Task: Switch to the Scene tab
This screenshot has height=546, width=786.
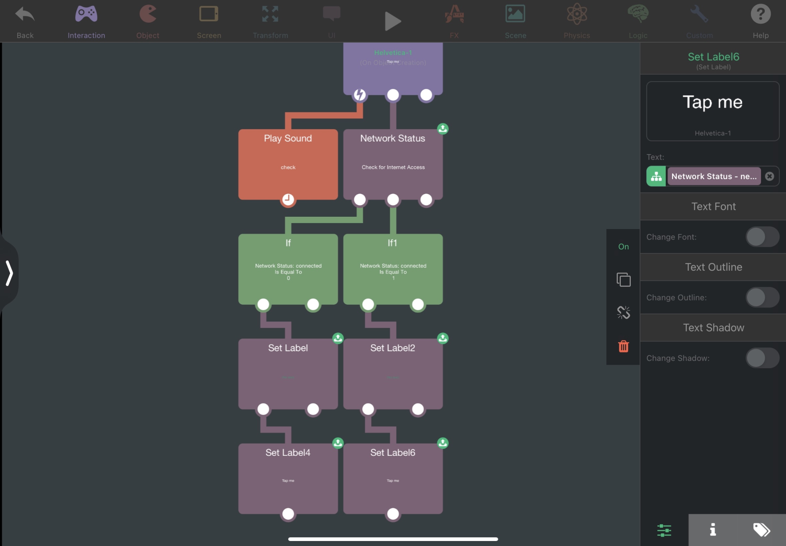Action: click(x=516, y=21)
